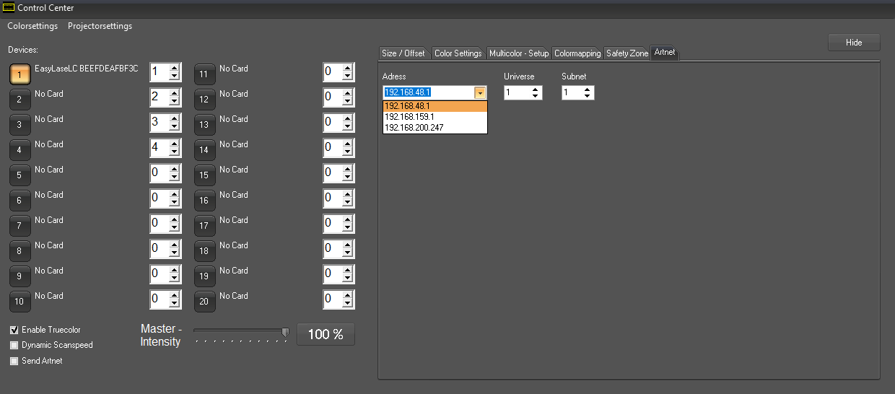This screenshot has width=895, height=394.
Task: Turn on Send Artnet checkbox
Action: click(14, 362)
